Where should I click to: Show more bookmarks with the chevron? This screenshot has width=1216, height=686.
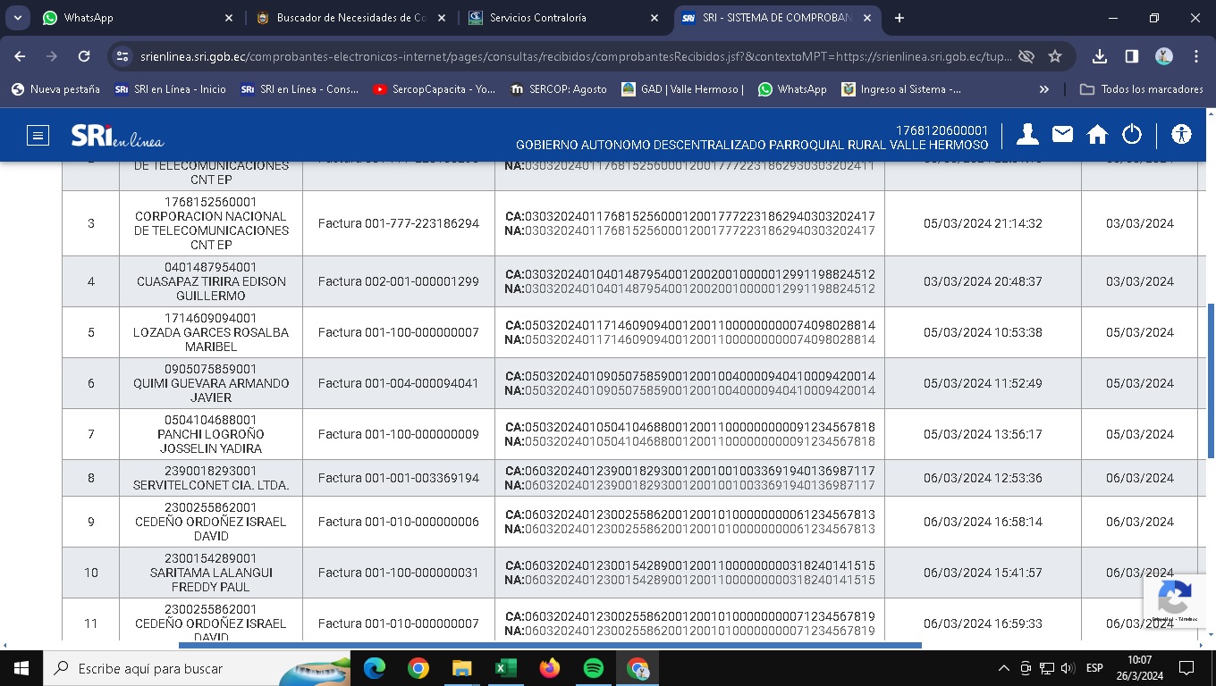tap(1043, 89)
